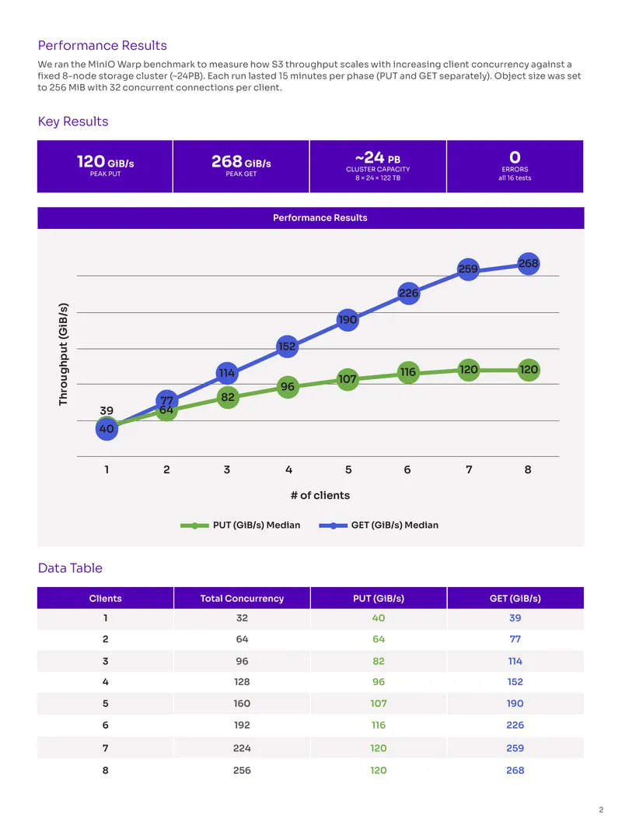
Task: Click Total Concurrency cell "256" in the table
Action: [242, 770]
